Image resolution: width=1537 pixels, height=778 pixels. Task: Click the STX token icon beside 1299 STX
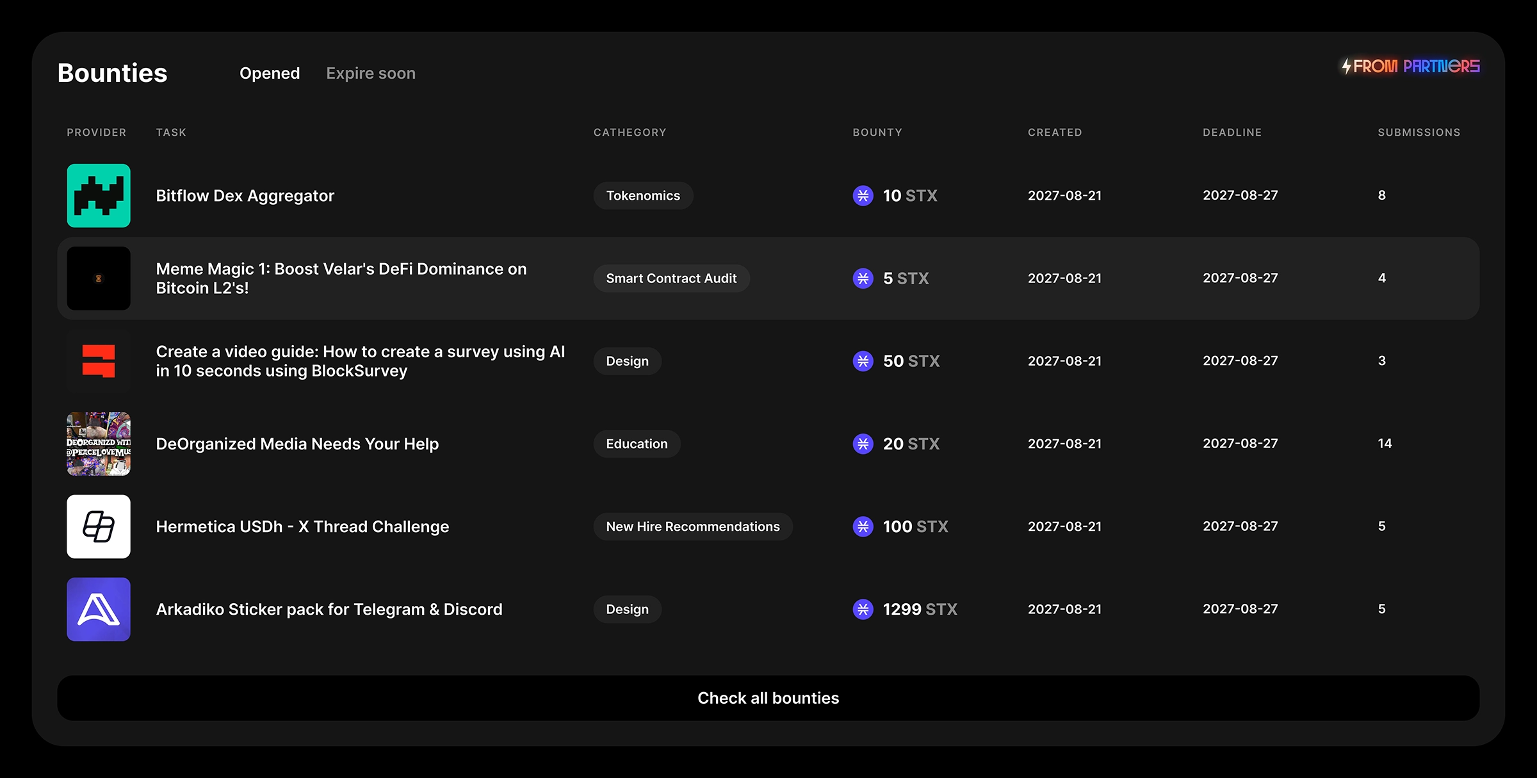point(863,609)
